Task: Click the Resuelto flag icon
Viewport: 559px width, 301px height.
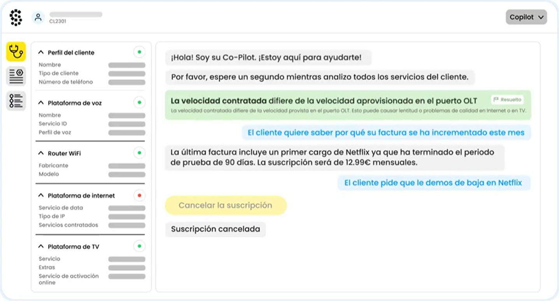Action: click(x=496, y=100)
